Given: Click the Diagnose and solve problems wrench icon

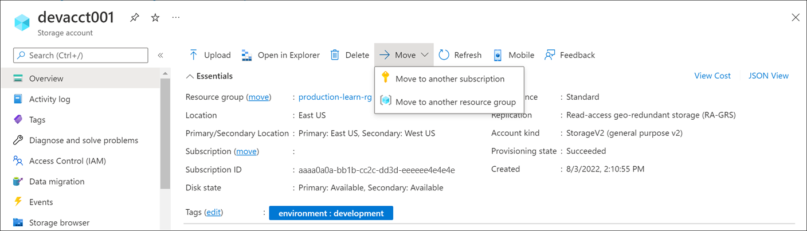Looking at the screenshot, I should [18, 140].
